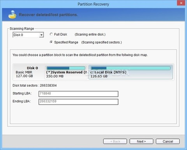Click the Specified Range label text

(x=66, y=42)
